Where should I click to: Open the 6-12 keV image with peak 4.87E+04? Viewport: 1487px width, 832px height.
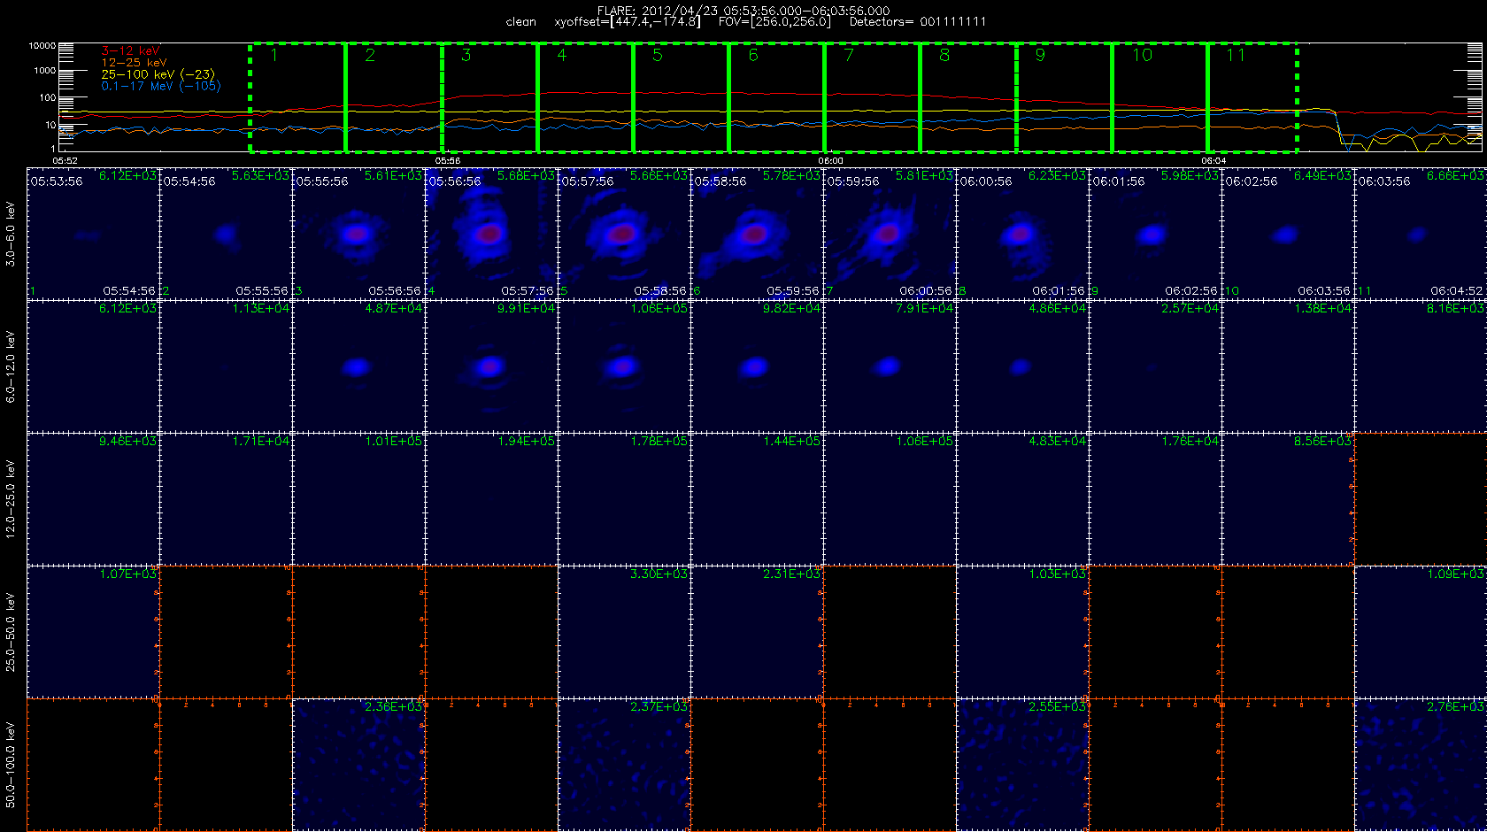point(358,366)
